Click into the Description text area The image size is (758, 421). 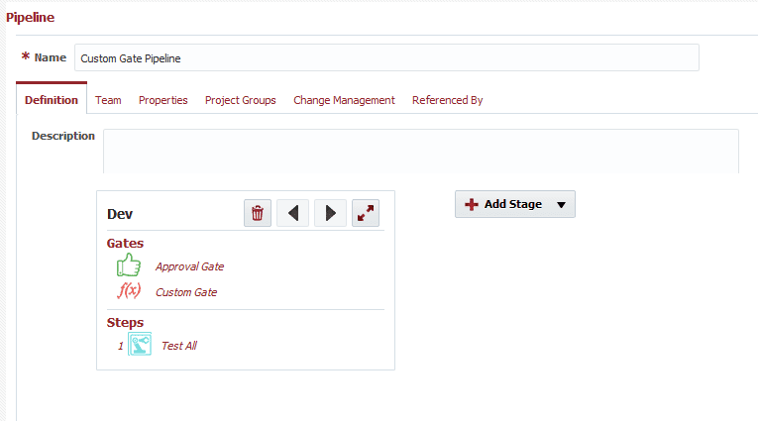[421, 151]
